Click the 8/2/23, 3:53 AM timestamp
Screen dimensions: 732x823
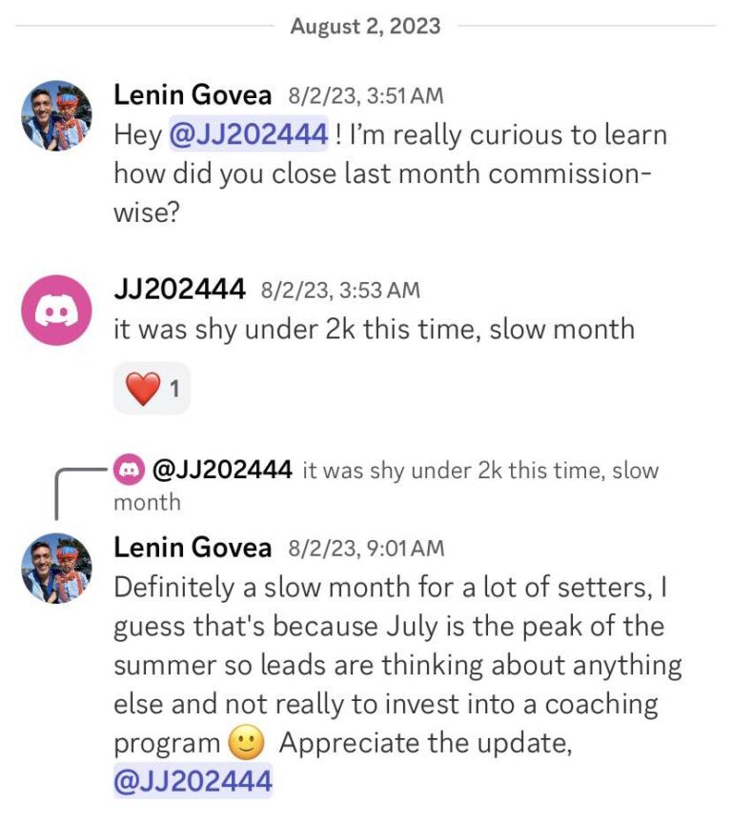point(341,291)
